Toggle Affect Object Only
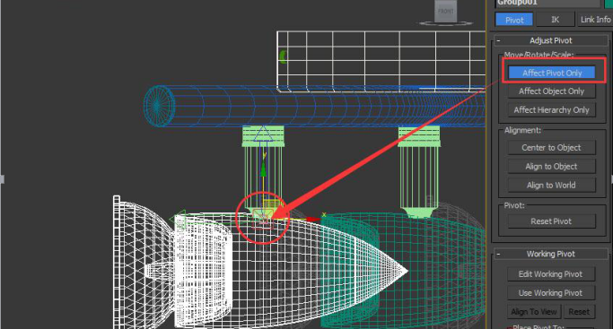613x329 pixels. (x=552, y=91)
